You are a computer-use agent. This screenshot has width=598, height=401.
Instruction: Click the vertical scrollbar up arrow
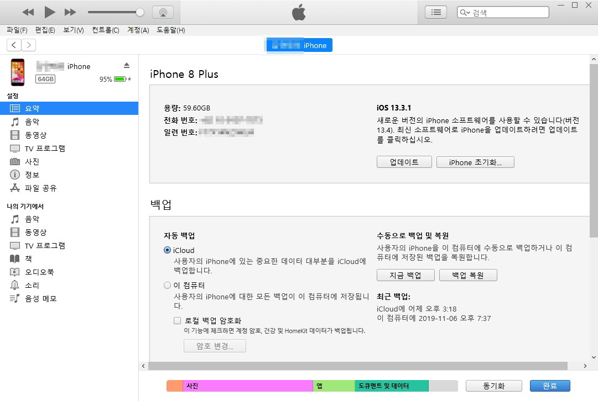[594, 60]
